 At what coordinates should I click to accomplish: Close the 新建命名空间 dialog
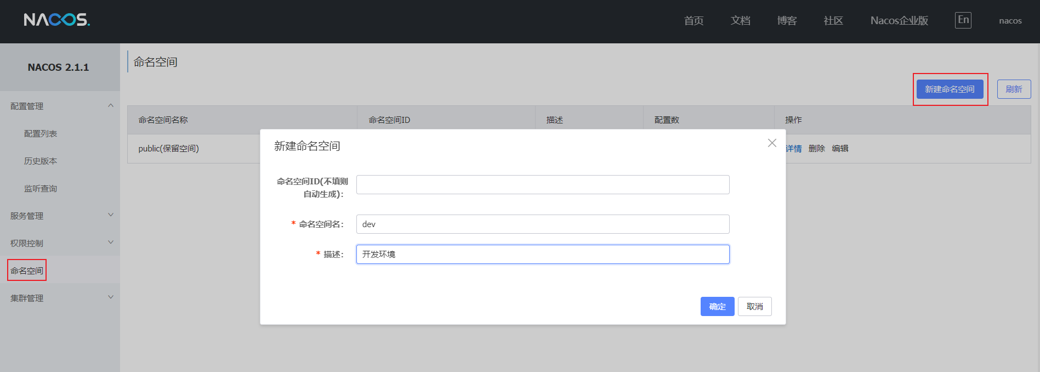(x=772, y=143)
